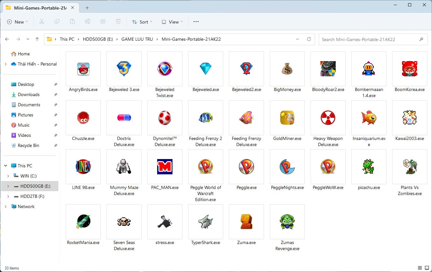Select Kawai2003.exe icon
432x272 pixels.
click(x=410, y=118)
